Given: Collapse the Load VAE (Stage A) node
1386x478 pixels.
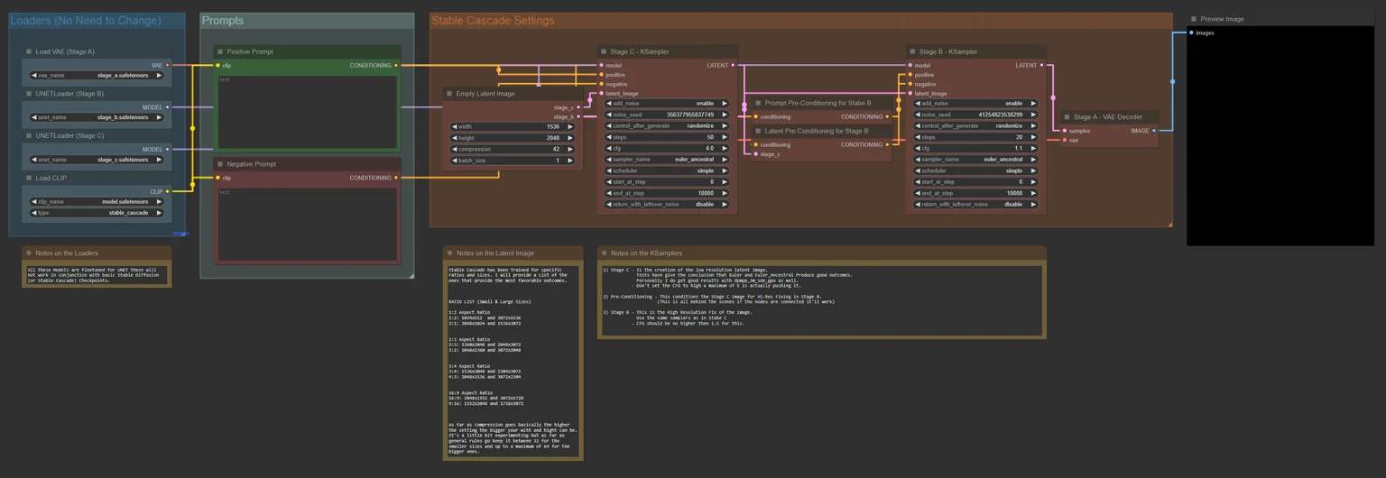Looking at the screenshot, I should [x=29, y=51].
